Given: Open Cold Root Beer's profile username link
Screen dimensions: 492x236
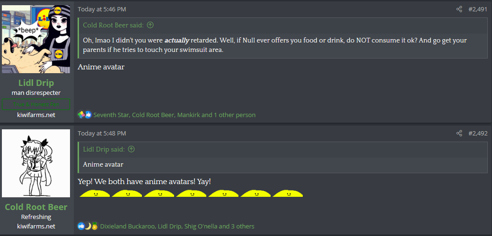Looking at the screenshot, I should coord(36,207).
